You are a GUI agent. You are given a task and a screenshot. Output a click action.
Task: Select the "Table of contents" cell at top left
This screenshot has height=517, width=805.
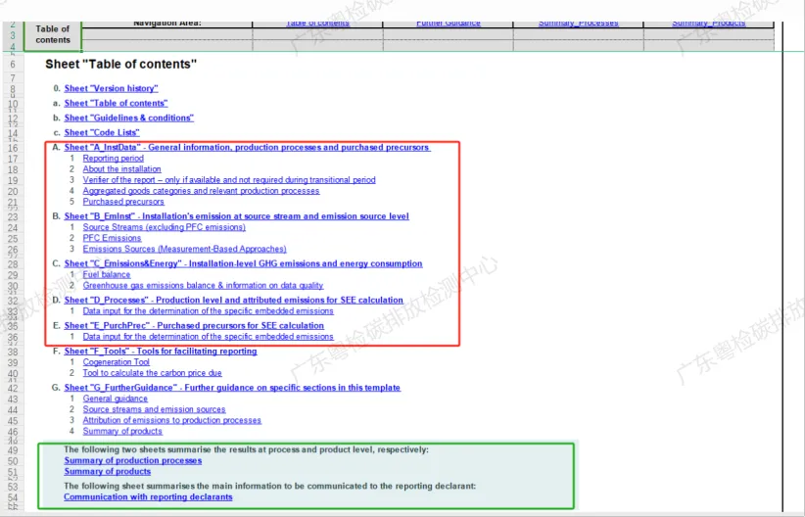(53, 34)
